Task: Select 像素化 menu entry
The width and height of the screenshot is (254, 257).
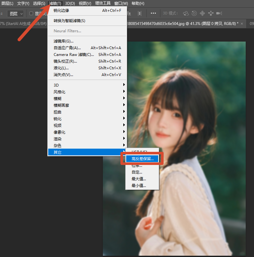Action: (87, 132)
